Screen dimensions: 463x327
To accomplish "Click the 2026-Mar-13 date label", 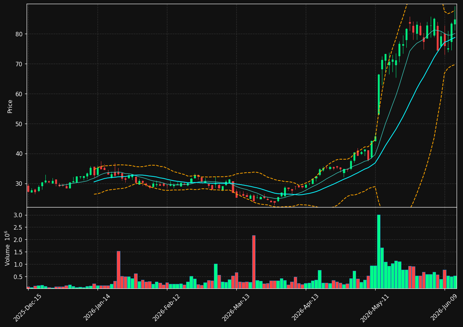I will pyautogui.click(x=236, y=308).
